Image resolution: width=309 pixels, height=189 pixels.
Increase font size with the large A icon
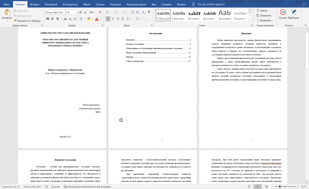click(80, 12)
